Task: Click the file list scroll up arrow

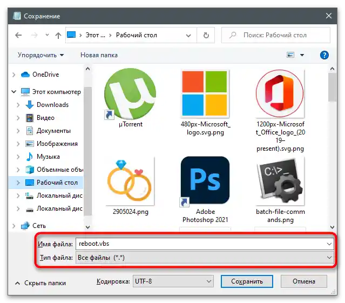Action: 332,69
